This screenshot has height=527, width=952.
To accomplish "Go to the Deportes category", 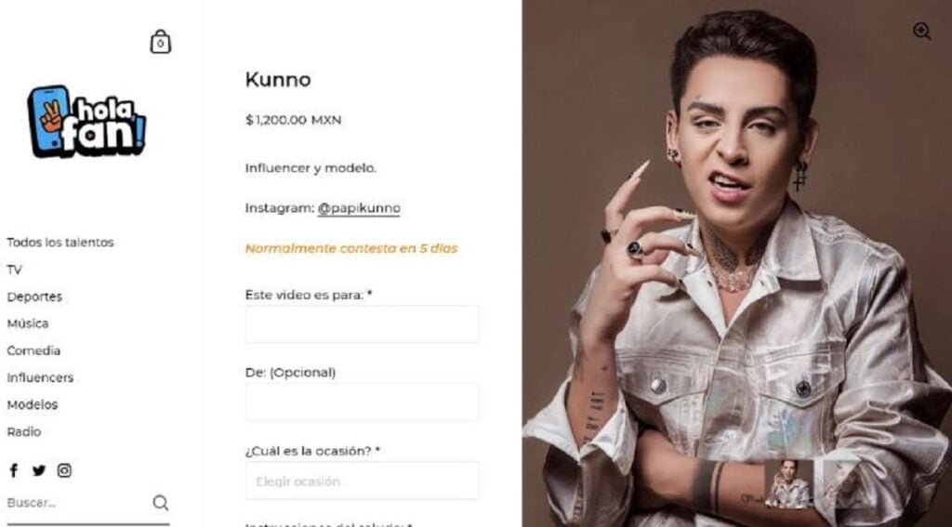I will point(34,296).
